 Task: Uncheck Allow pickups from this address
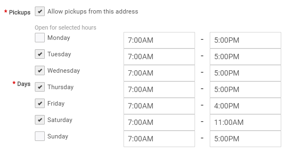(40, 12)
